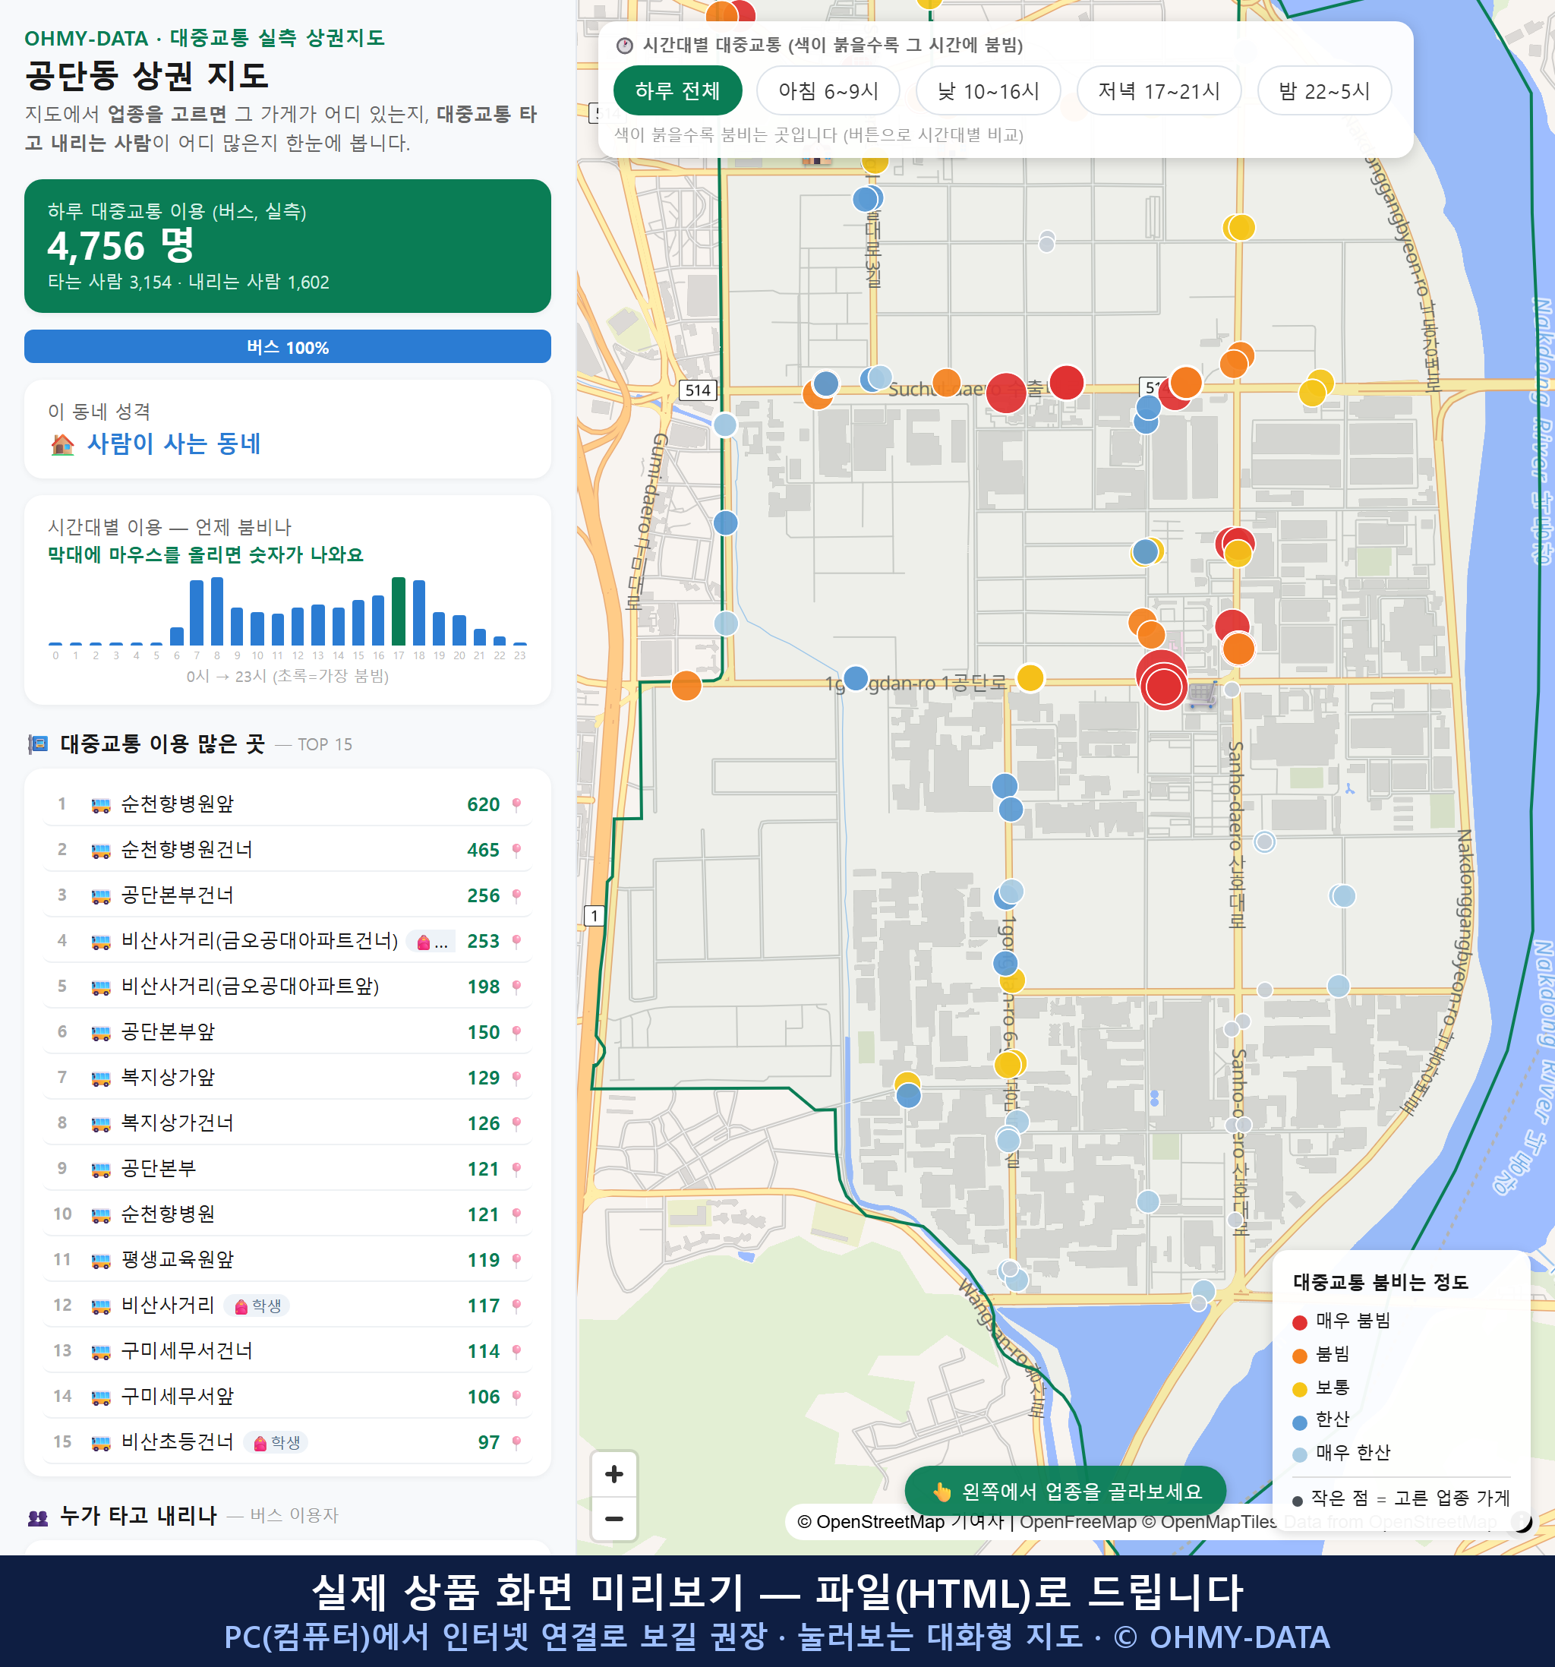Click the people icon beside 누가 타고 내리나
The width and height of the screenshot is (1555, 1667).
tap(39, 1516)
